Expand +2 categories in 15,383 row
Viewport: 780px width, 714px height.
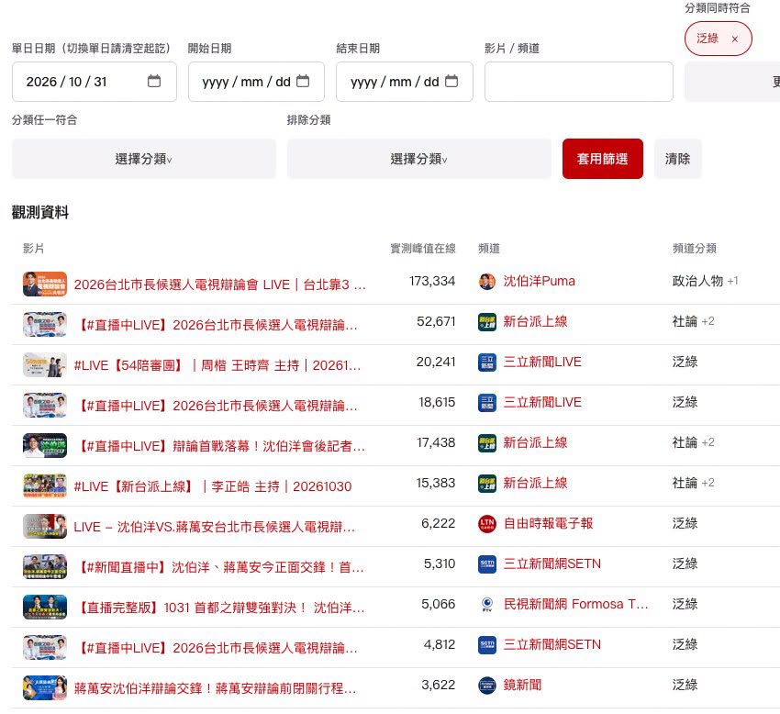pyautogui.click(x=708, y=483)
